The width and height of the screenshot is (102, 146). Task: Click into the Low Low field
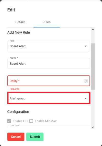48,127
